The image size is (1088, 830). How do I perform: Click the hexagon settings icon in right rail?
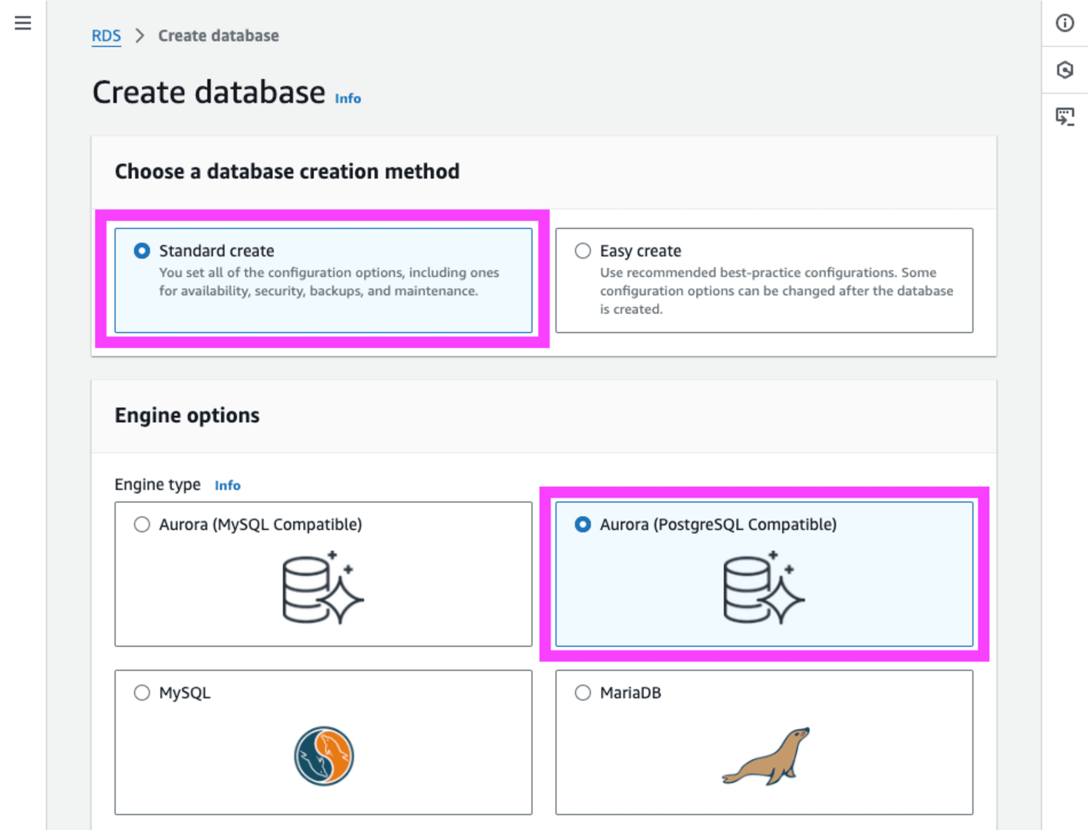coord(1065,70)
